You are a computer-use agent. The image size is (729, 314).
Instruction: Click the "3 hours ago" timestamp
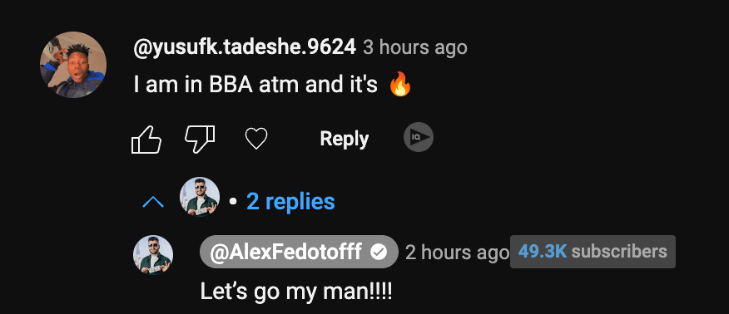[415, 48]
